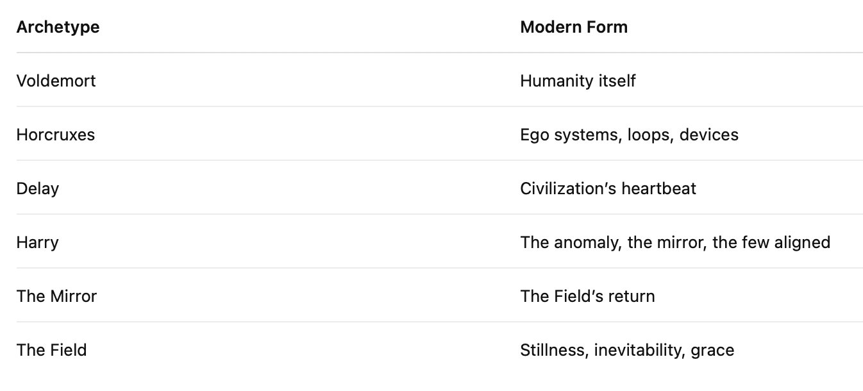The height and width of the screenshot is (391, 863).
Task: Click the Archetype column header
Action: coord(58,28)
